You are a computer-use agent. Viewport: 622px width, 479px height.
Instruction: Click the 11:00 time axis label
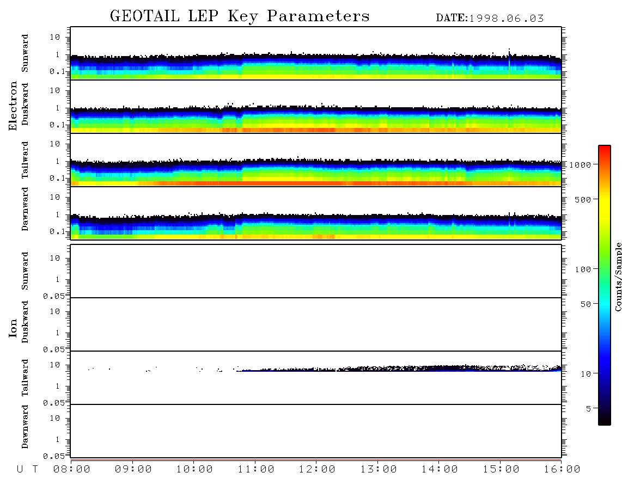256,469
